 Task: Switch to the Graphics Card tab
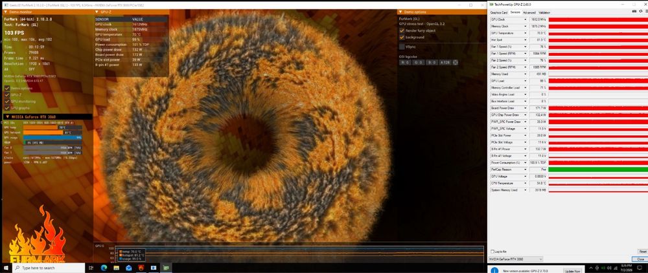(499, 12)
